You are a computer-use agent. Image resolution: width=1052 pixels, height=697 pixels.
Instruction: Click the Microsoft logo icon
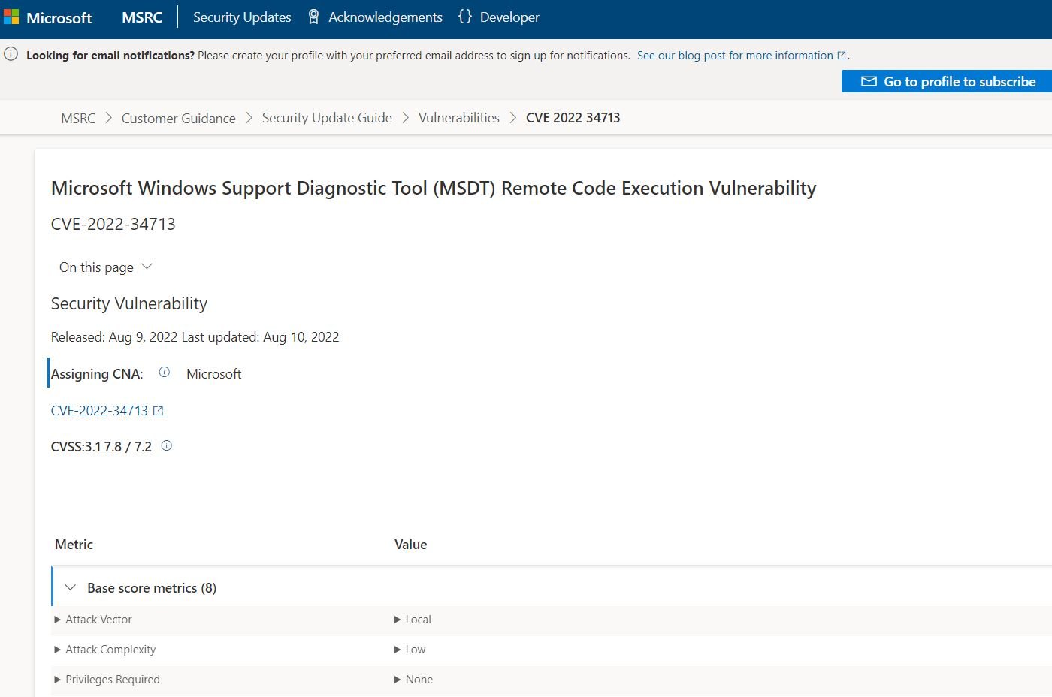11,17
